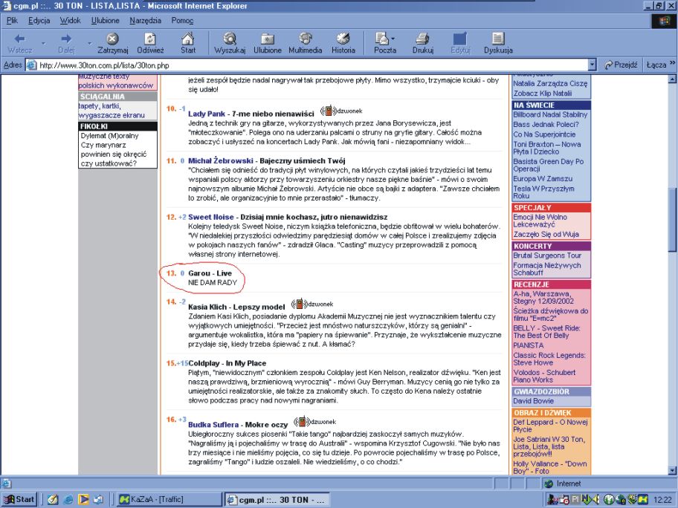Open the Plik menu

point(12,20)
